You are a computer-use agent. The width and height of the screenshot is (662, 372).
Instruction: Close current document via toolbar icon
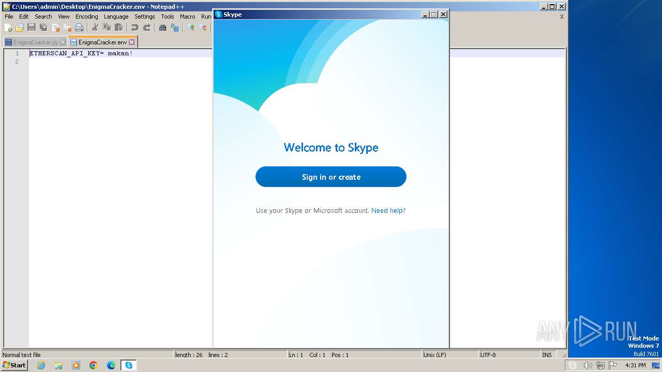pyautogui.click(x=55, y=27)
